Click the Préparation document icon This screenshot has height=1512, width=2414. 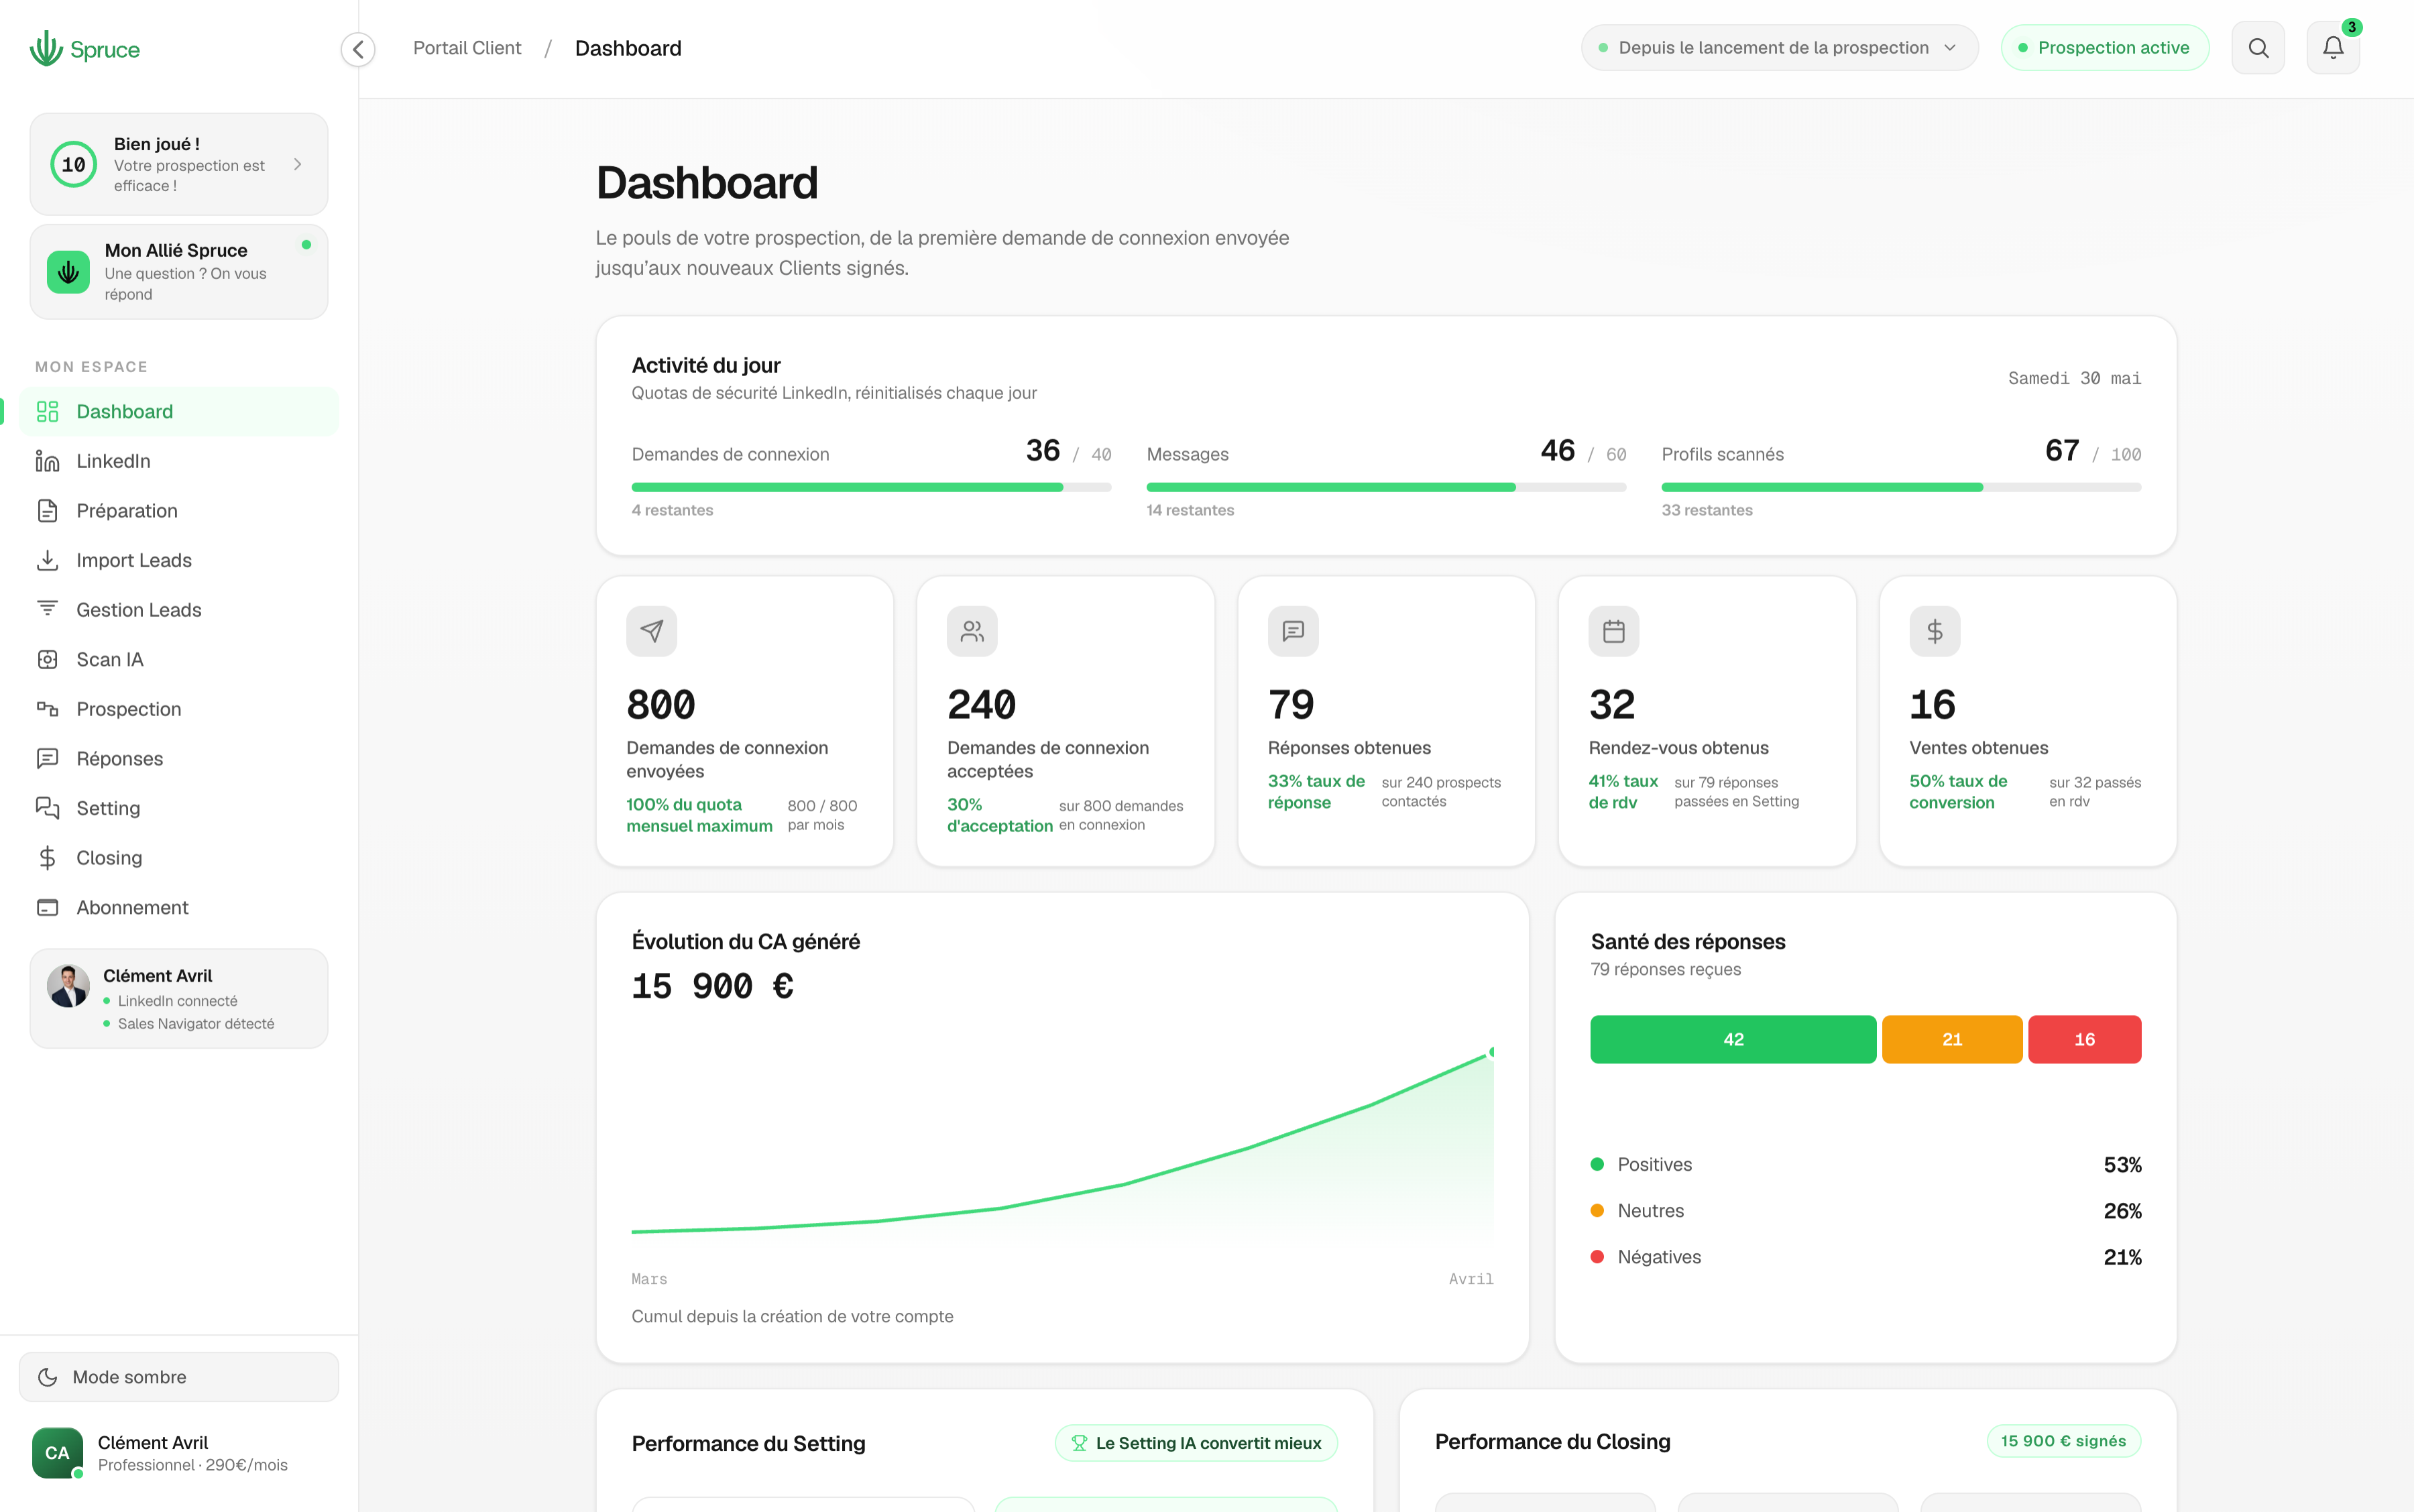pyautogui.click(x=47, y=510)
